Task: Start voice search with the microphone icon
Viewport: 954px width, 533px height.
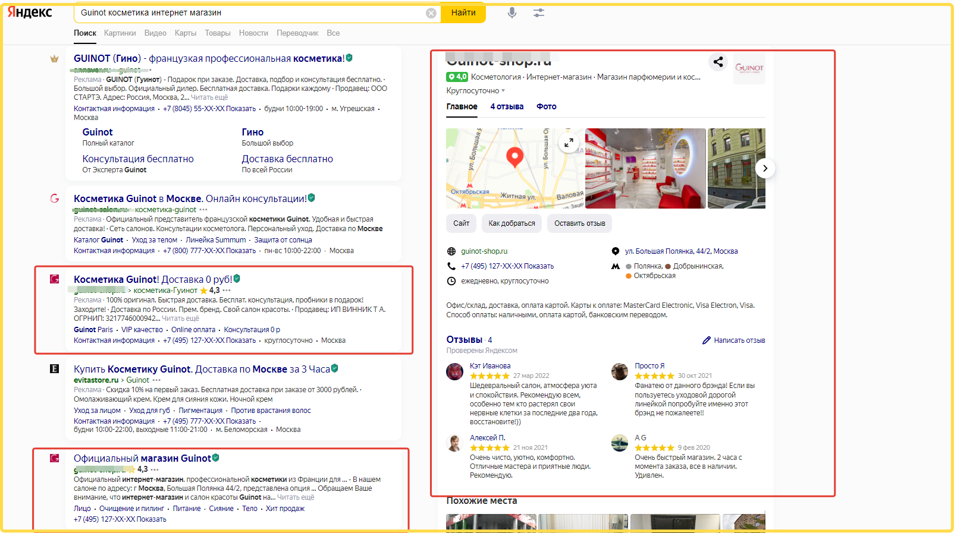Action: coord(512,12)
